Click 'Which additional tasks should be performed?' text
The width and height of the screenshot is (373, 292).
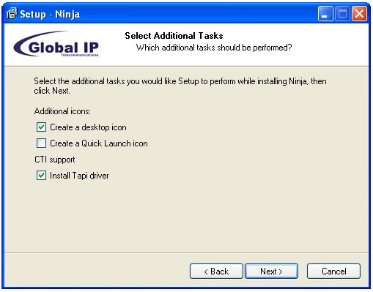coord(214,48)
